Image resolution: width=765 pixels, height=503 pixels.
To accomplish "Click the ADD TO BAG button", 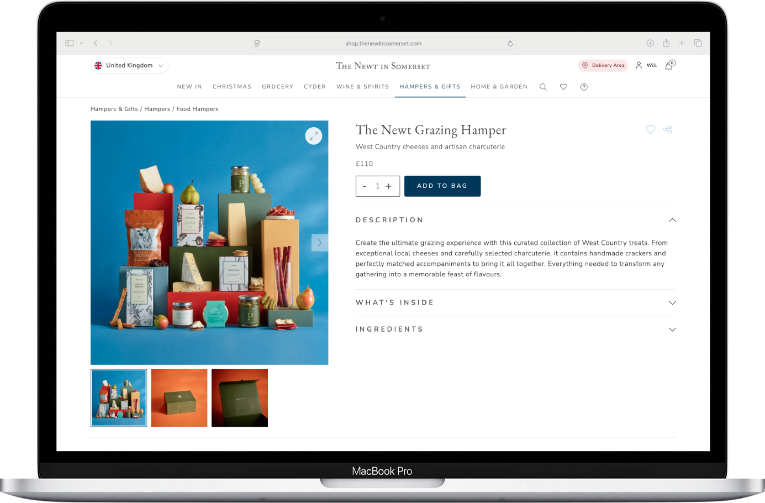I will click(442, 186).
